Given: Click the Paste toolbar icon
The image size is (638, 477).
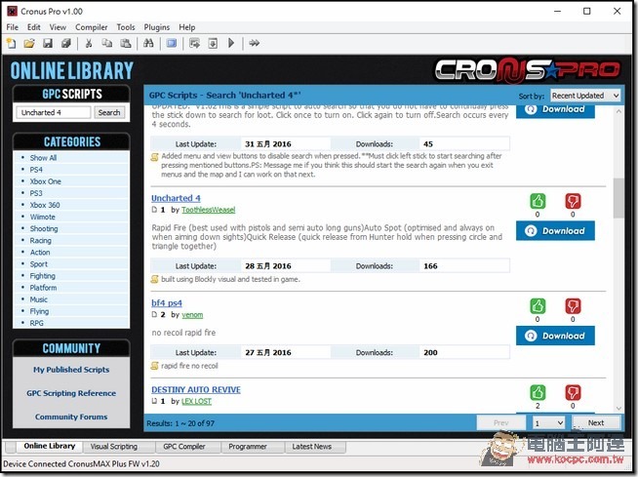Looking at the screenshot, I should [x=125, y=43].
